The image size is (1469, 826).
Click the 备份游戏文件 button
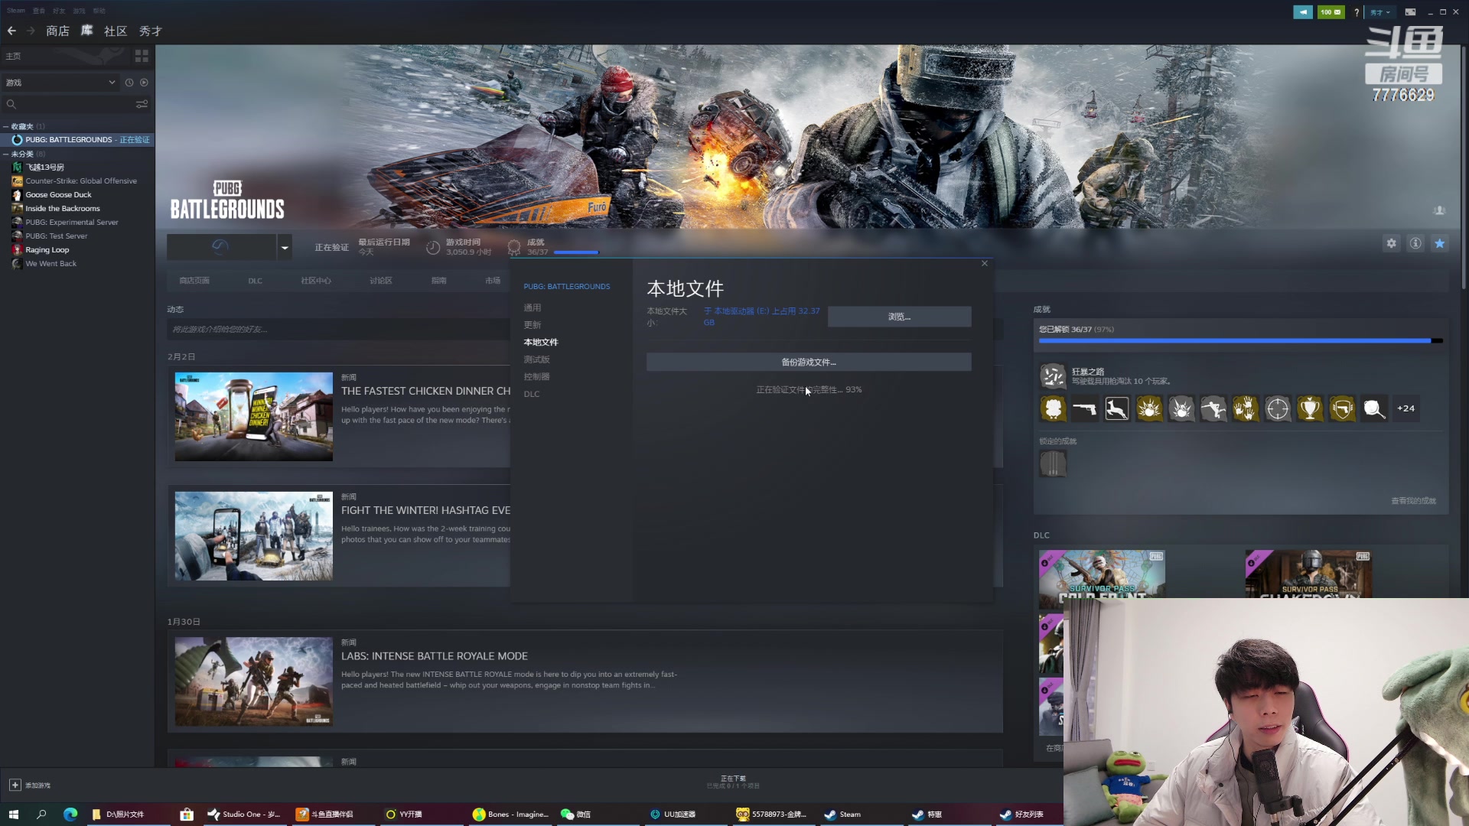click(809, 362)
